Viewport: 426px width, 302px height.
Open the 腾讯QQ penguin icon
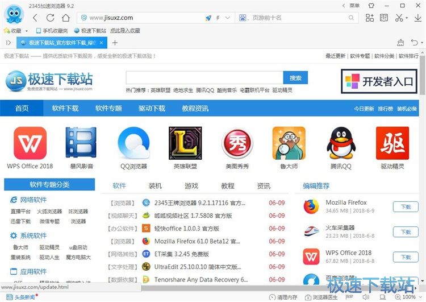point(341,143)
